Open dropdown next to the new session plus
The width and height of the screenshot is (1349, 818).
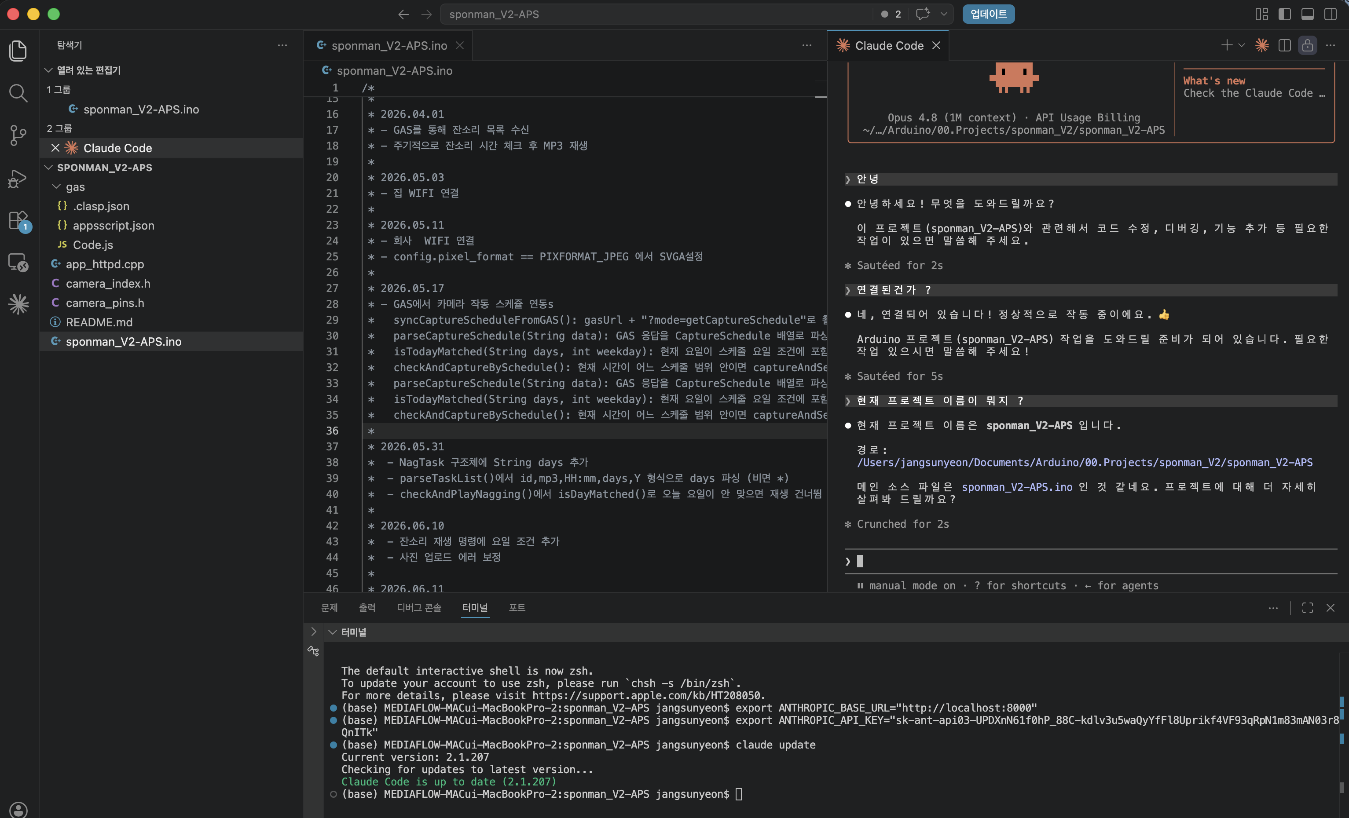coord(1242,45)
